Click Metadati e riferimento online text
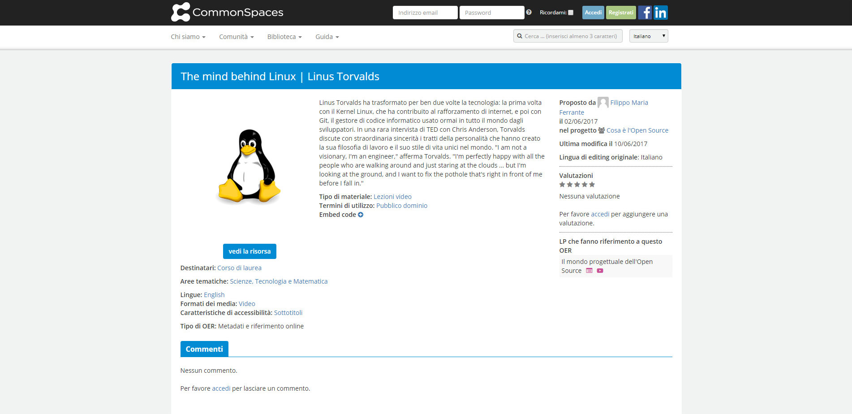This screenshot has height=414, width=852. 261,326
